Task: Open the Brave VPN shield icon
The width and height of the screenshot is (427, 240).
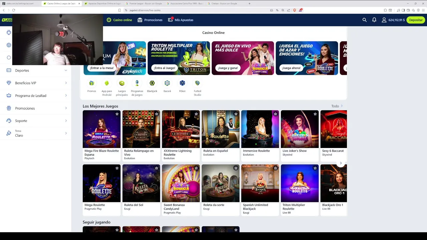Action: click(418, 10)
